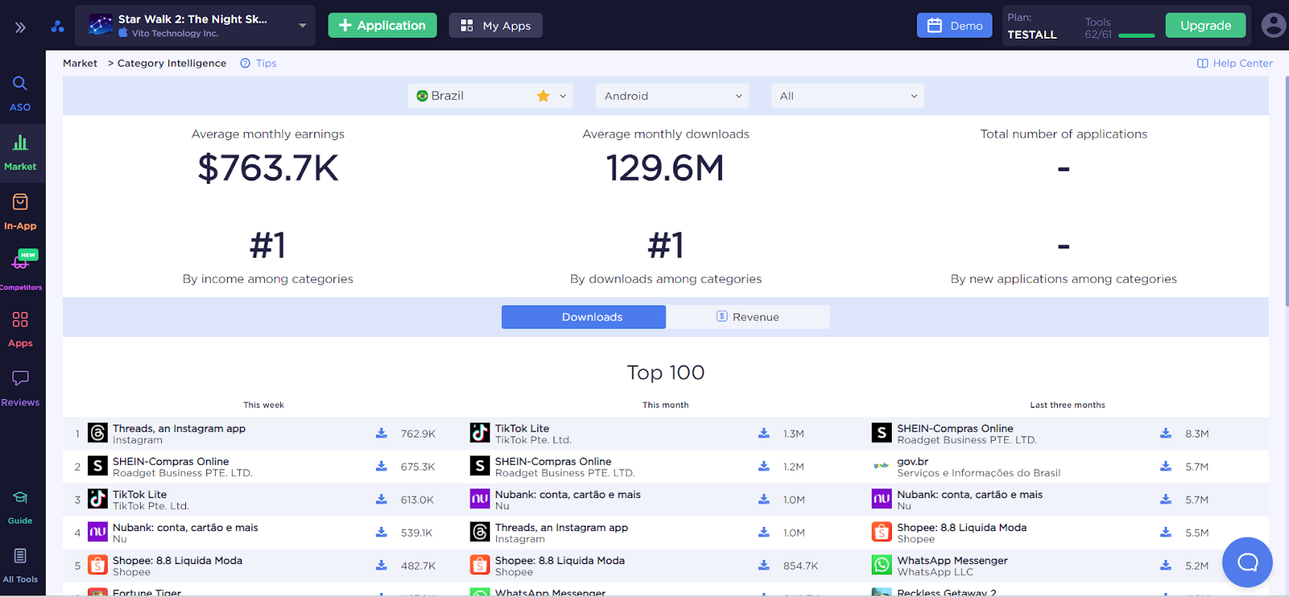Click the add Application button
Viewport: 1289px width, 597px height.
(383, 26)
